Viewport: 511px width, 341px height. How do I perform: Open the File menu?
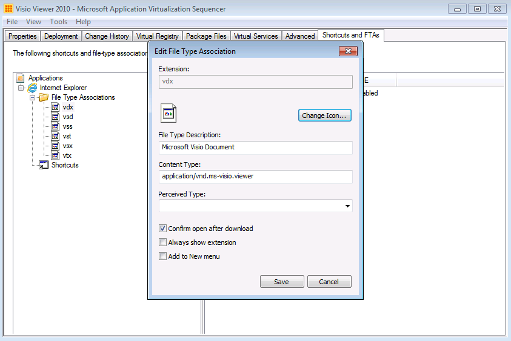click(12, 22)
